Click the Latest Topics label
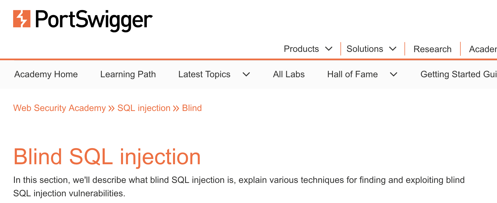 [204, 74]
